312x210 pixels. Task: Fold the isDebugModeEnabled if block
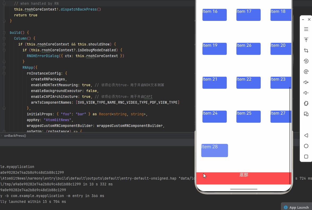pos(4,50)
